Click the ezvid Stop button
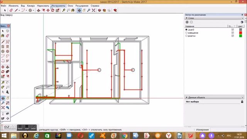The width and height of the screenshot is (247, 139). [27, 127]
